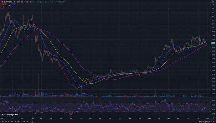
Task: Select the 5Y date range
Action: tap(24, 122)
